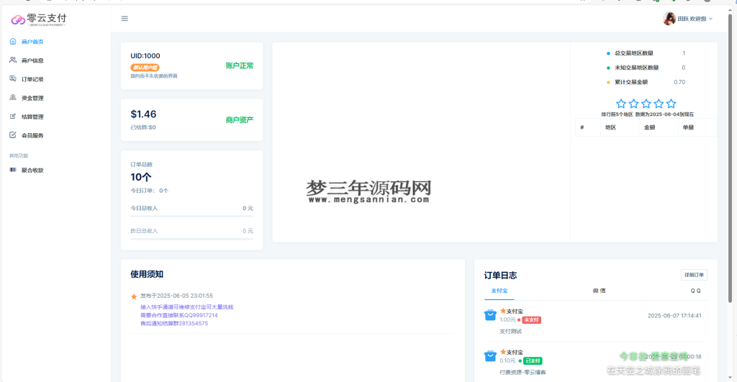Click the notice line 售后通知结算群281354575
The width and height of the screenshot is (737, 382).
pos(174,323)
